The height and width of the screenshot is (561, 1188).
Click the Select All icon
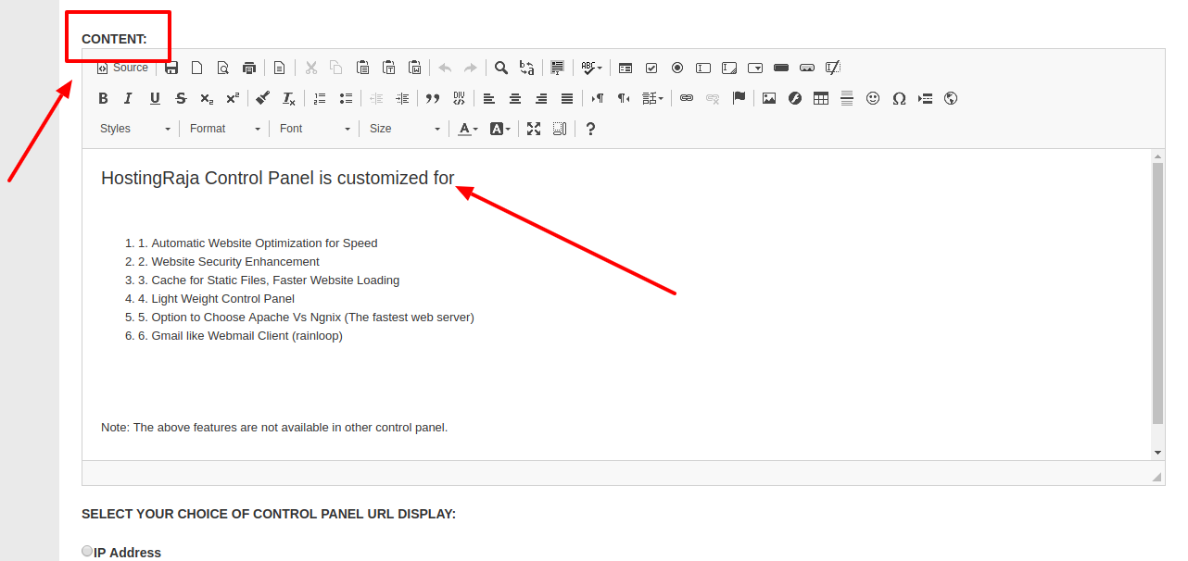558,68
